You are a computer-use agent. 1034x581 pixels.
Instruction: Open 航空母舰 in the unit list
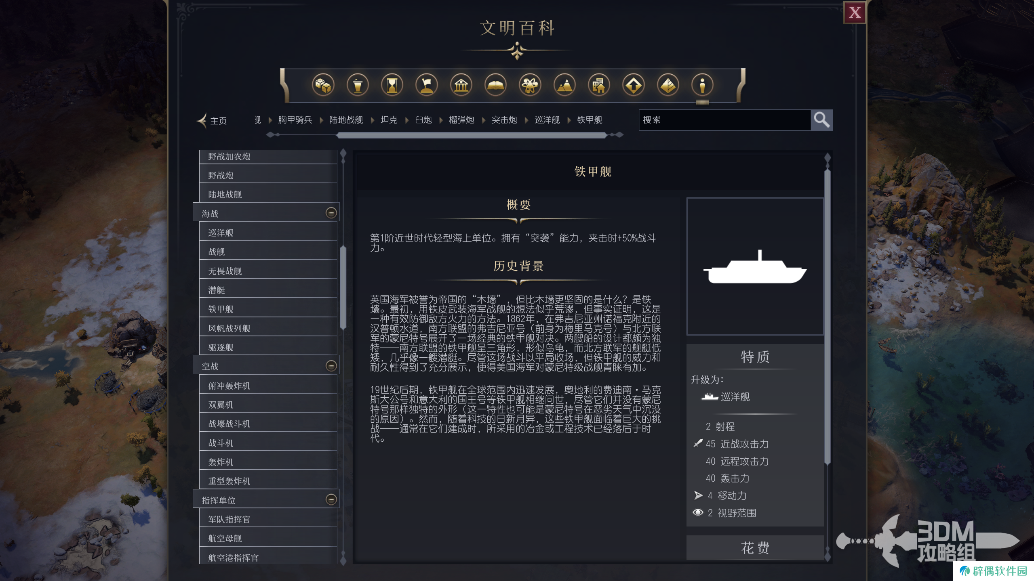pyautogui.click(x=268, y=538)
